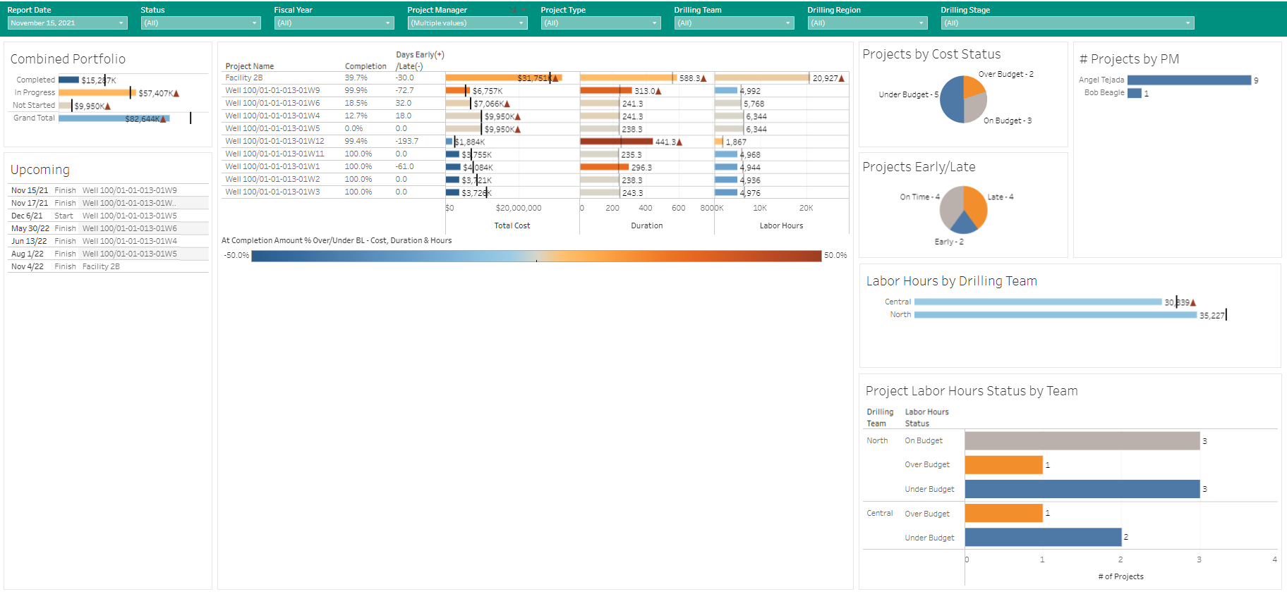Open the Fiscal Year filter dropdown
1287x594 pixels.
point(334,23)
